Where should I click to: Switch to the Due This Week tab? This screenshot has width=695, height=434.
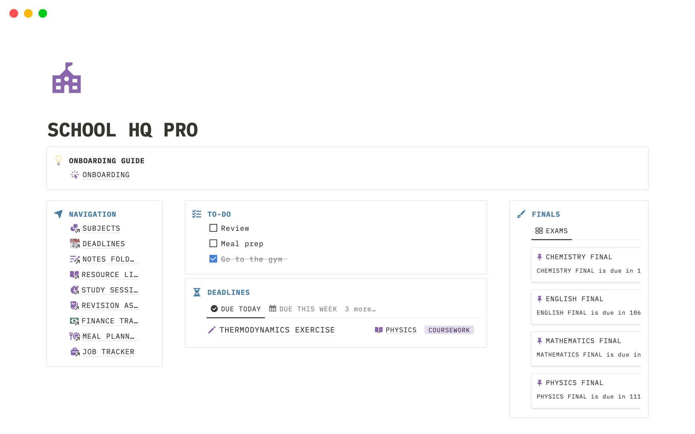point(303,309)
